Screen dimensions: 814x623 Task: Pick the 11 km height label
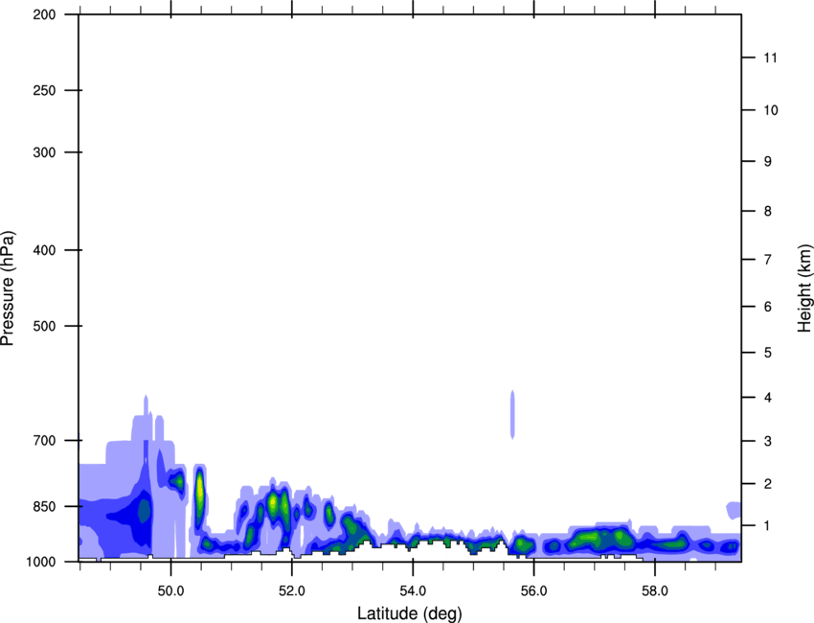[x=771, y=58]
